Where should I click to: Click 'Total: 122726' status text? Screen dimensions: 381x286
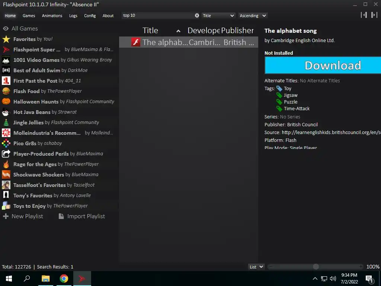click(x=16, y=267)
